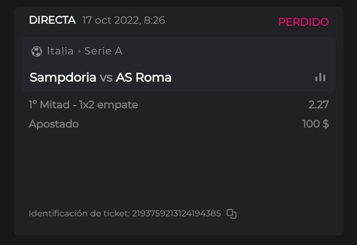Click the match statistics bar chart icon
This screenshot has width=357, height=245.
click(x=320, y=77)
